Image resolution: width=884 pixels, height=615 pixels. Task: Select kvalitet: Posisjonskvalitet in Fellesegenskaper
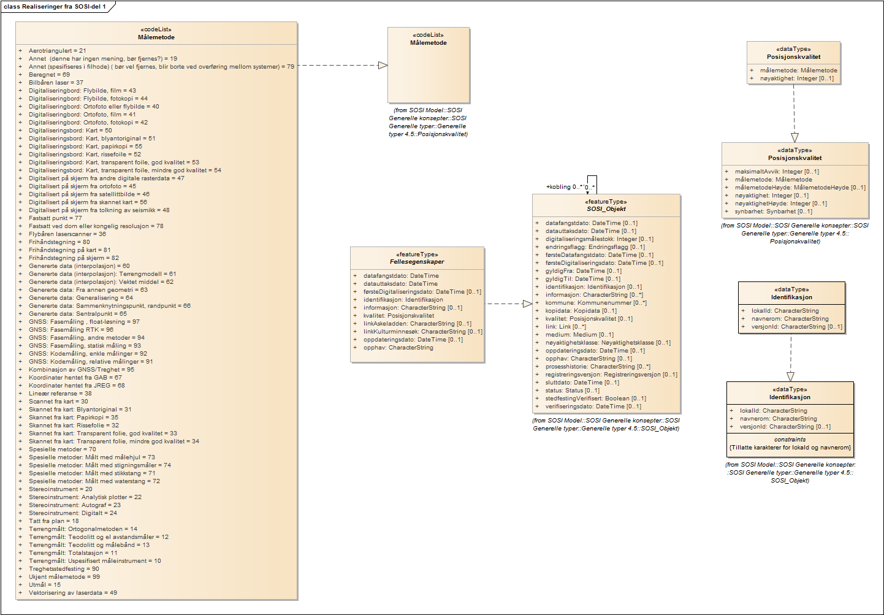tap(398, 316)
